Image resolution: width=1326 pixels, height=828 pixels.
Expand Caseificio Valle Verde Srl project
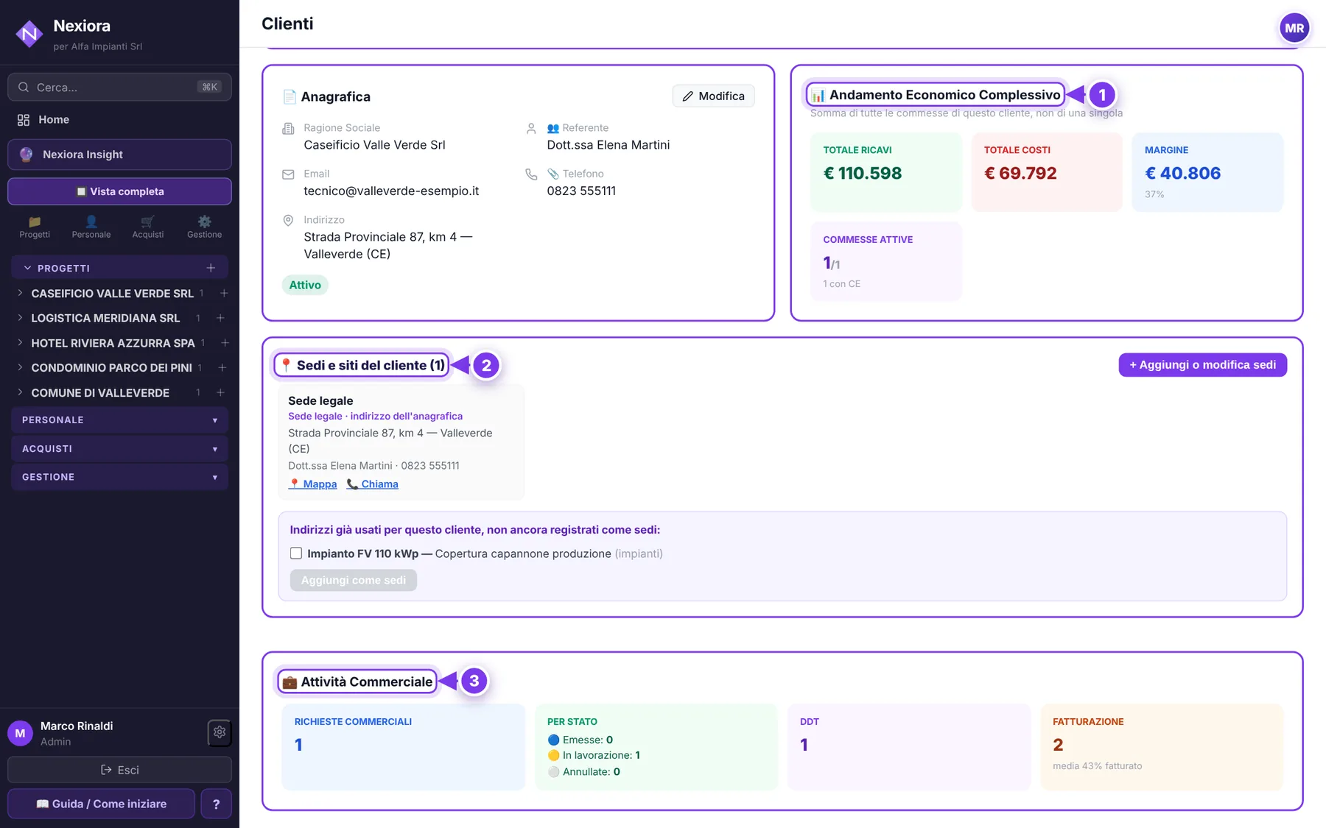[20, 293]
